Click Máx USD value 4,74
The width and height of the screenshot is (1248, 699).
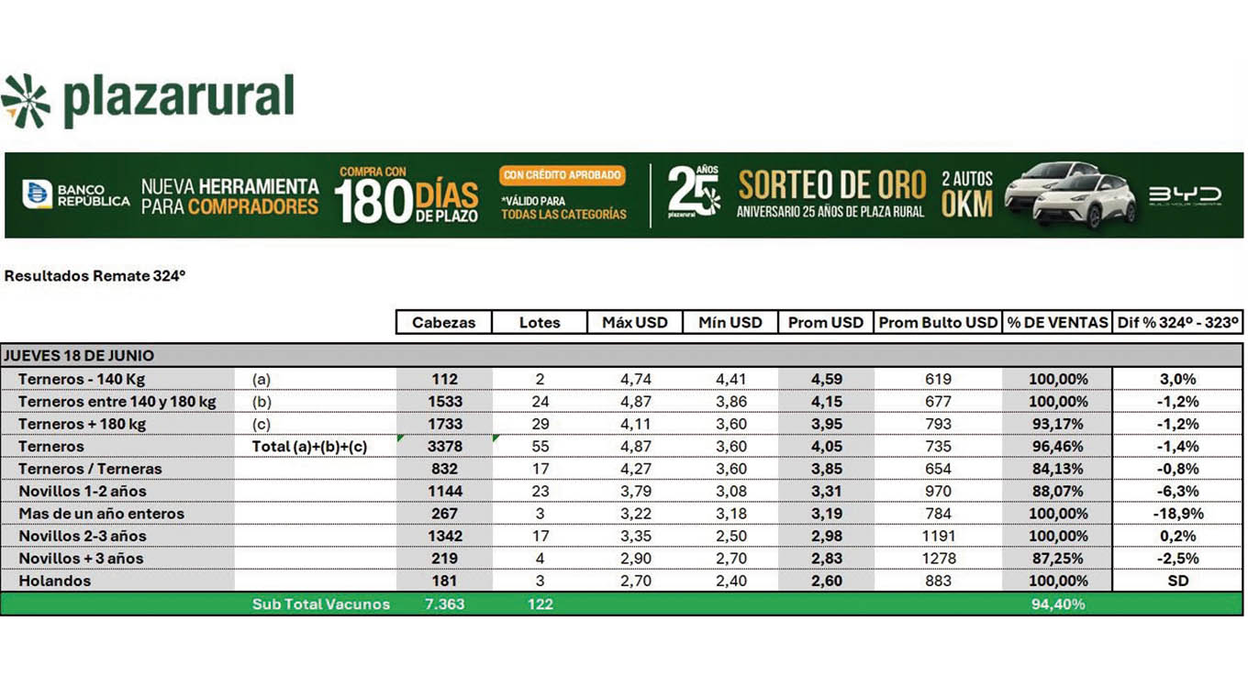click(x=635, y=379)
